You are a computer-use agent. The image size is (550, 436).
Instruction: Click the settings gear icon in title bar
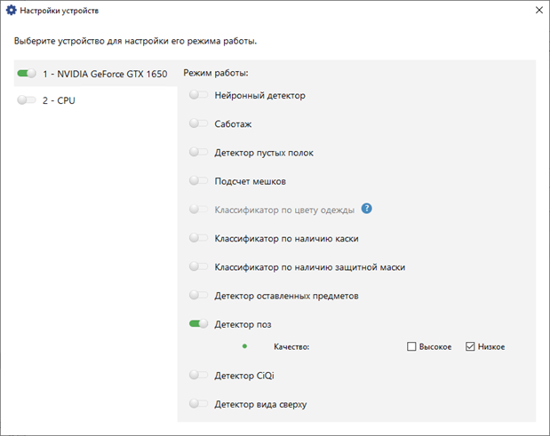click(12, 11)
